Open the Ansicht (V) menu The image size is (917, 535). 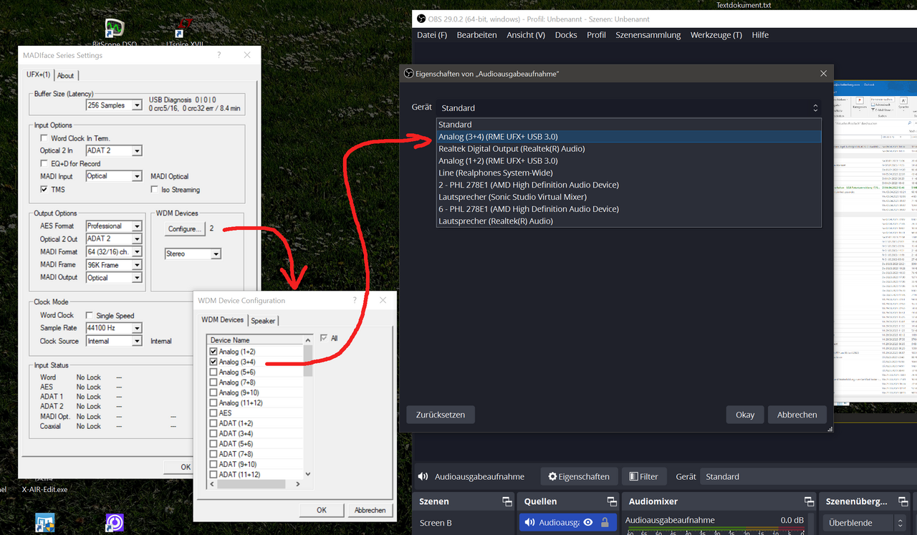526,34
